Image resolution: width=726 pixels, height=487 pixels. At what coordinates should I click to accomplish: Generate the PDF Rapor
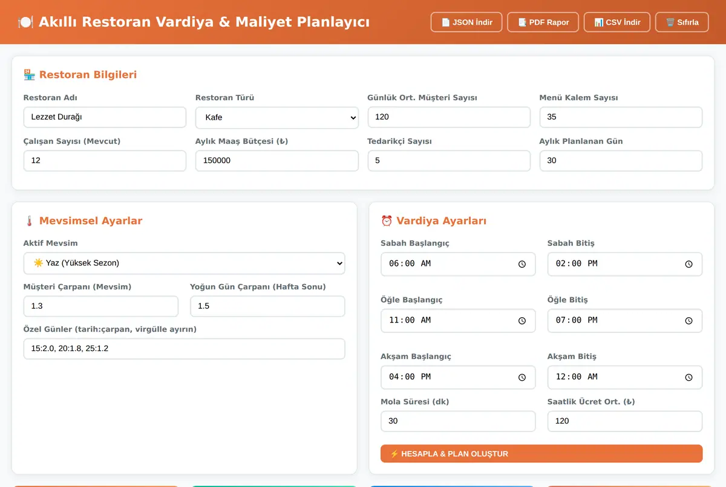[x=543, y=22]
